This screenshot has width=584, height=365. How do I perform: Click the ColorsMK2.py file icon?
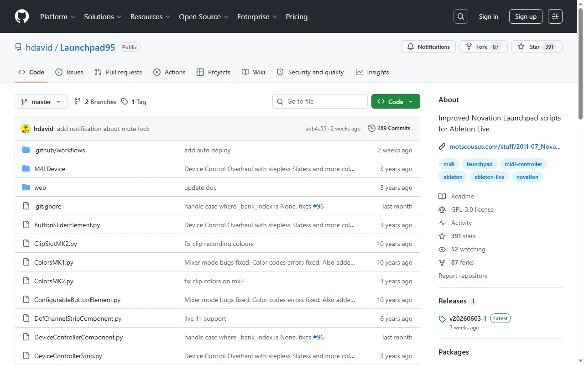tap(26, 281)
